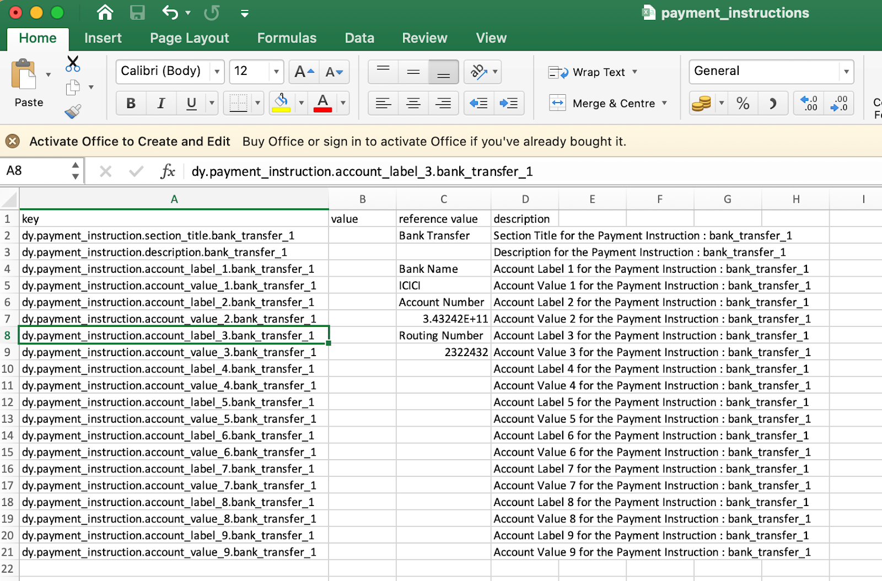Switch to the Formulas tab
Screen dimensions: 882x581
[287, 38]
